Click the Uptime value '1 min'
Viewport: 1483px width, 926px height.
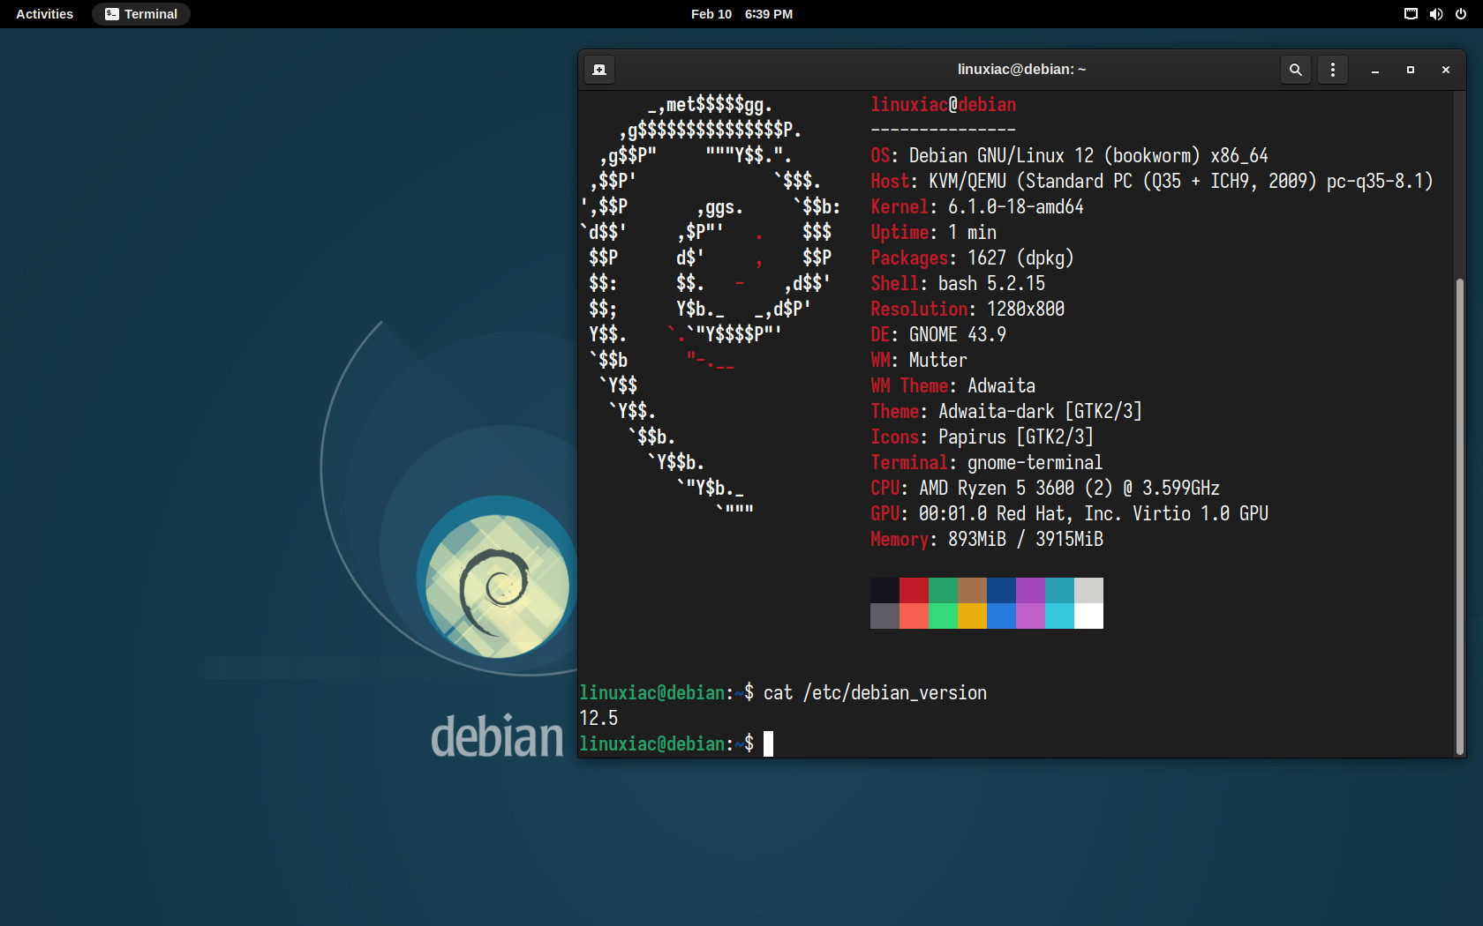[x=972, y=233]
